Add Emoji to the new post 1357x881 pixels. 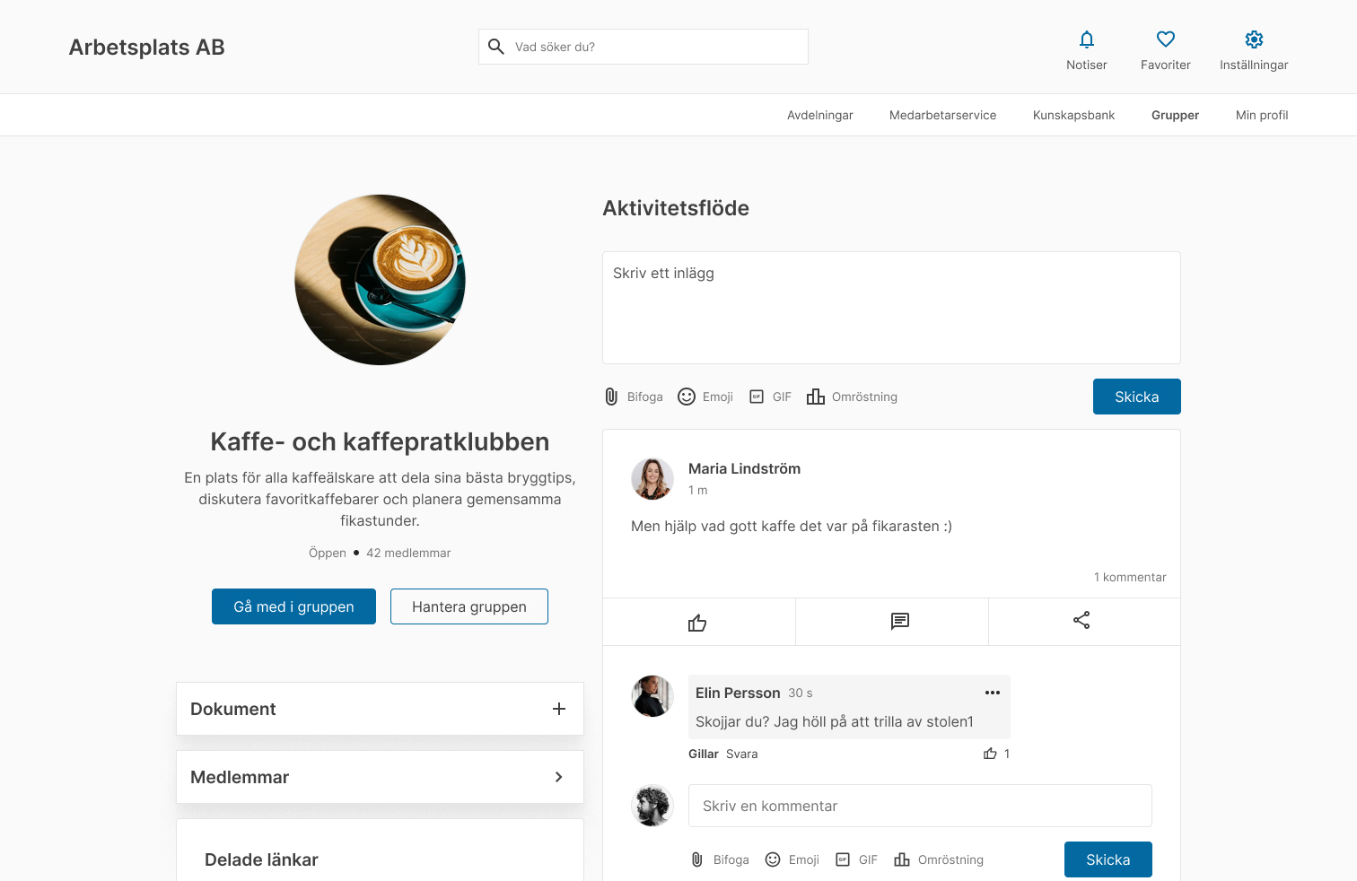coord(705,397)
